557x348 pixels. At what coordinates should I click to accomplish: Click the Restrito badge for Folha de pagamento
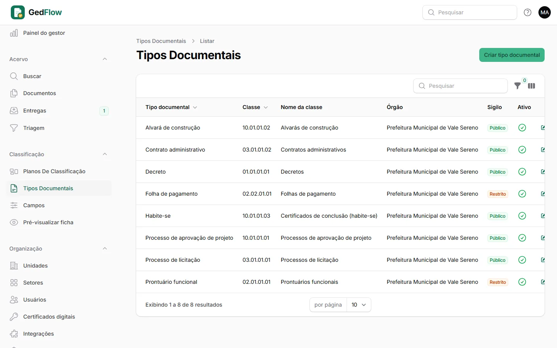(x=497, y=194)
